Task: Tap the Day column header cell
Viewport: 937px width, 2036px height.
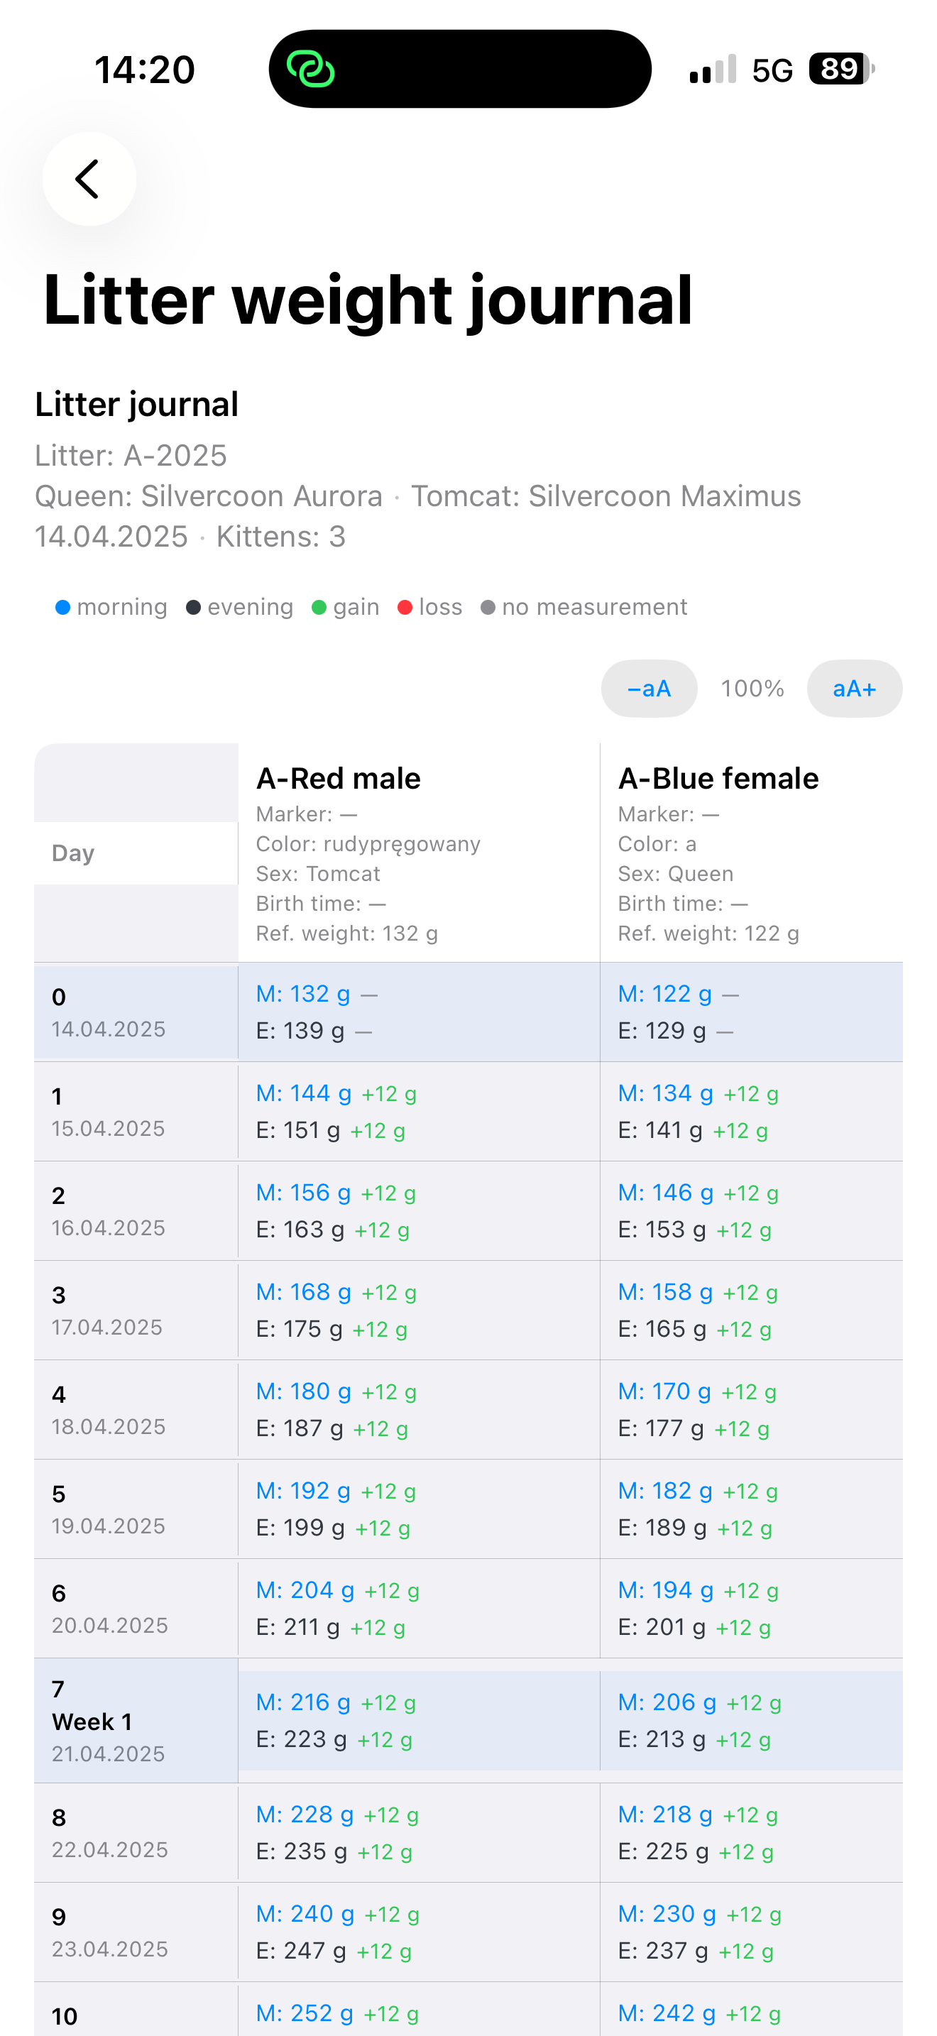Action: [136, 853]
